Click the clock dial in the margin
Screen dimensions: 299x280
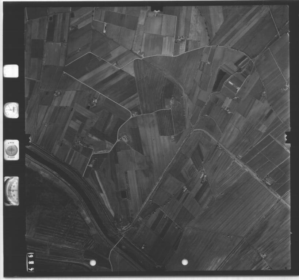11,110
